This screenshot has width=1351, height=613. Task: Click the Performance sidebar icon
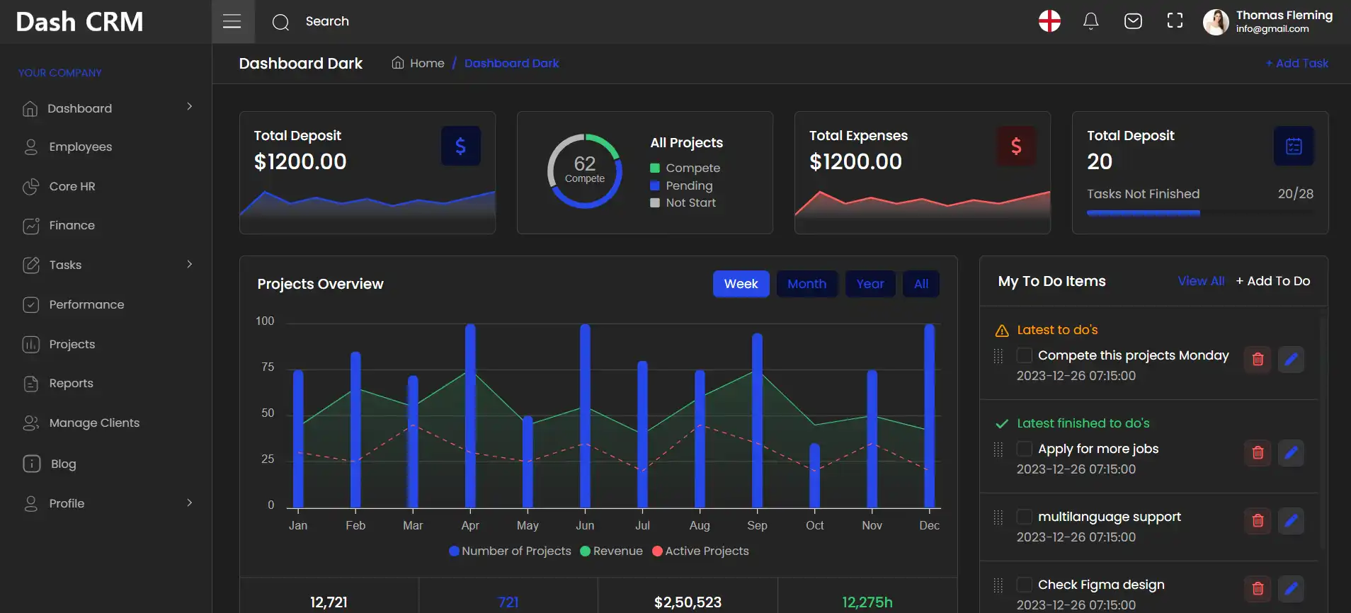(30, 304)
